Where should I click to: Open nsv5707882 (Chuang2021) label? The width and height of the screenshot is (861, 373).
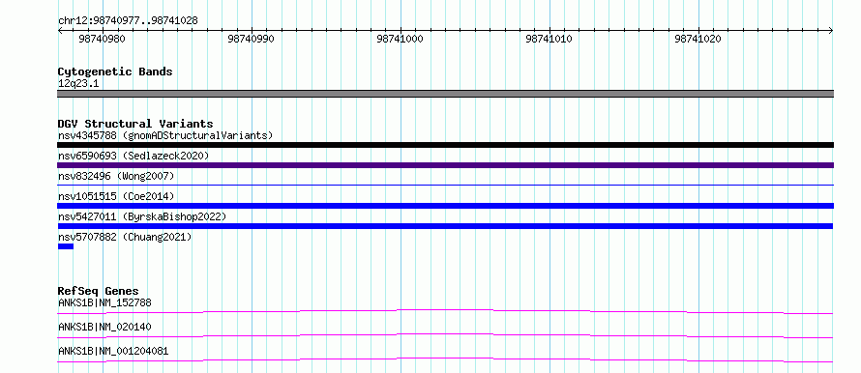click(125, 237)
